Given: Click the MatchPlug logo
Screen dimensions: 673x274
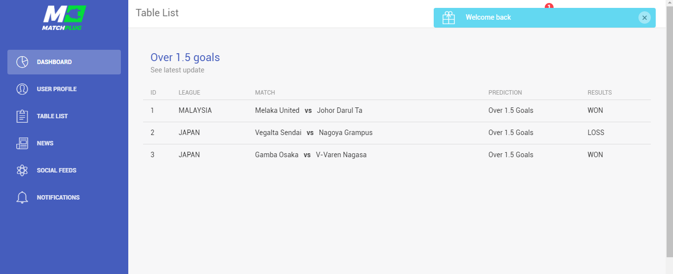Looking at the screenshot, I should [x=64, y=18].
